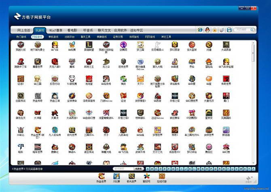Filter games by letter M
This screenshot has height=192, width=271.
click(199, 169)
